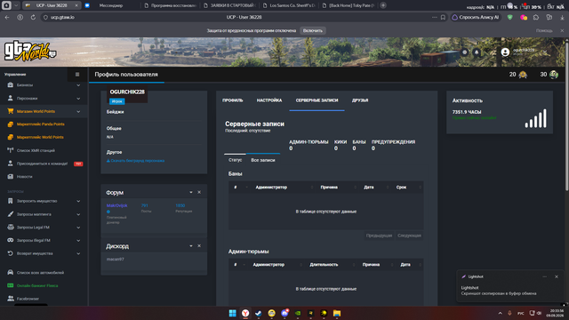This screenshot has height=320, width=569.
Task: Click the Включить protection button
Action: 312,30
